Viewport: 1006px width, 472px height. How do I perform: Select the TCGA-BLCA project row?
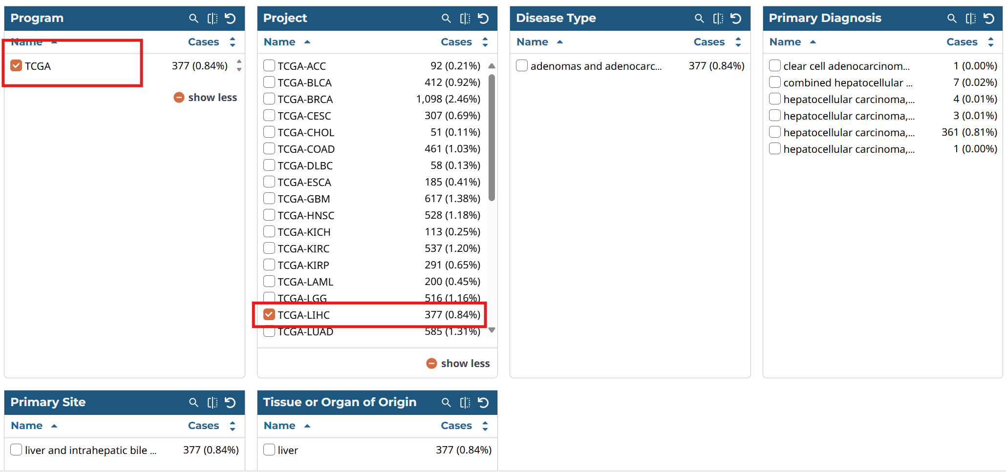point(372,82)
